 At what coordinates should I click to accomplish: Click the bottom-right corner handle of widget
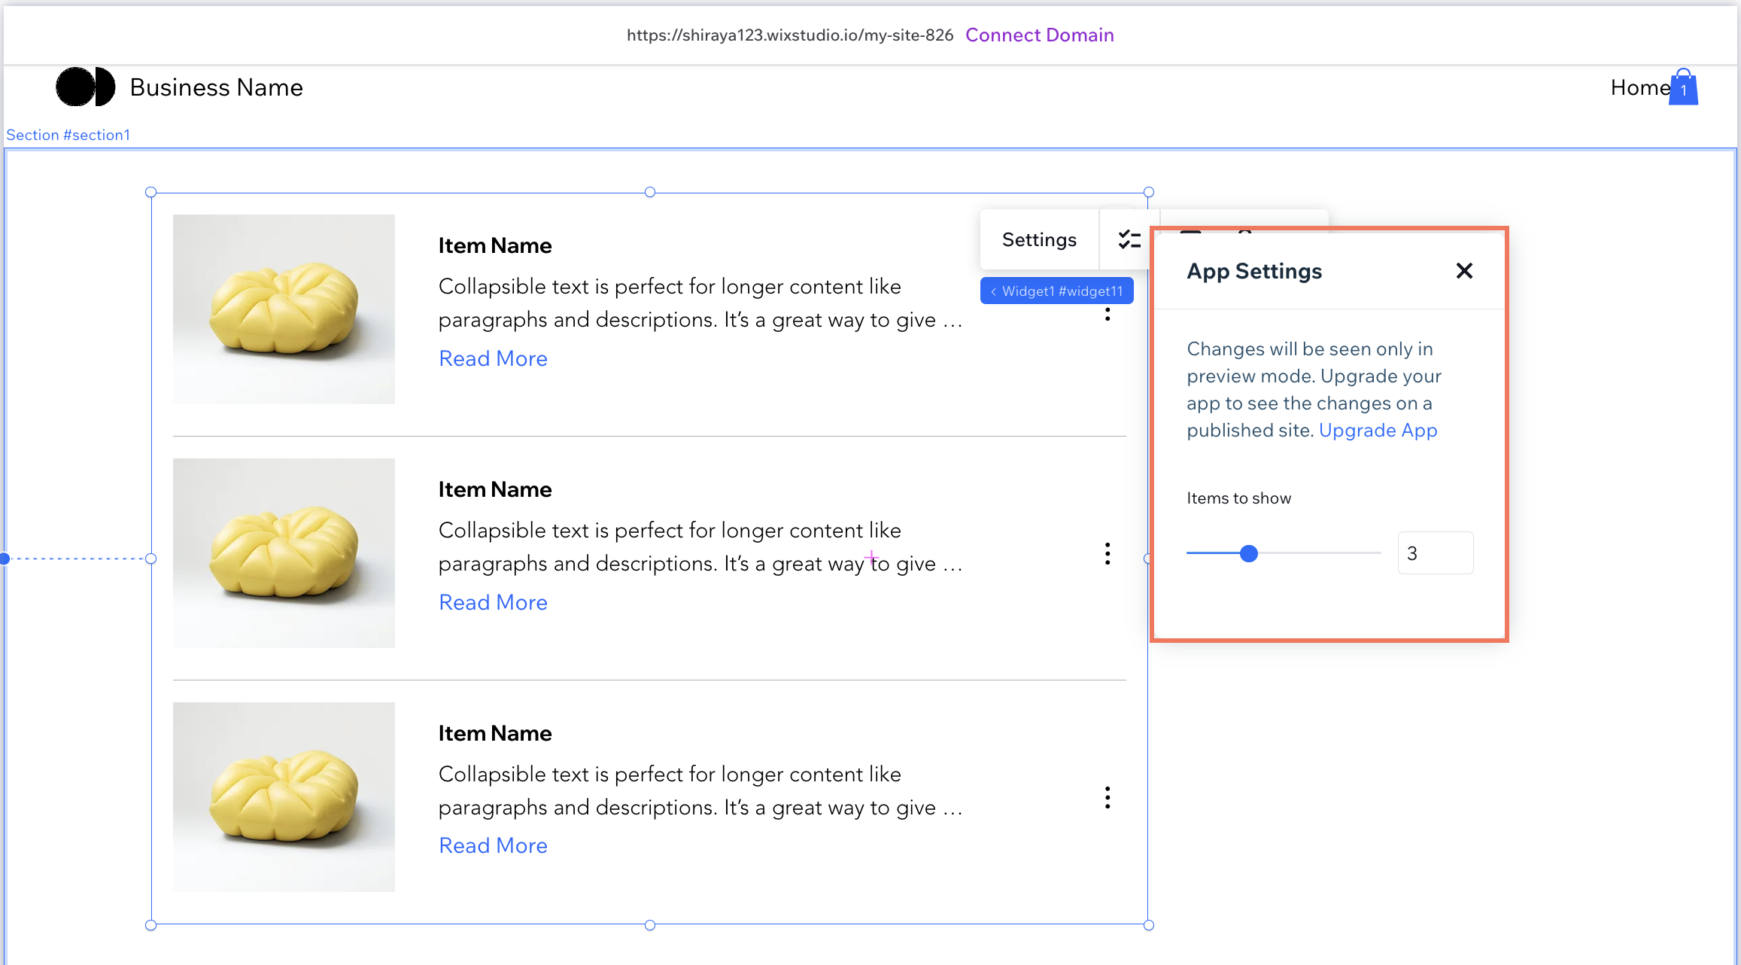pyautogui.click(x=1149, y=925)
